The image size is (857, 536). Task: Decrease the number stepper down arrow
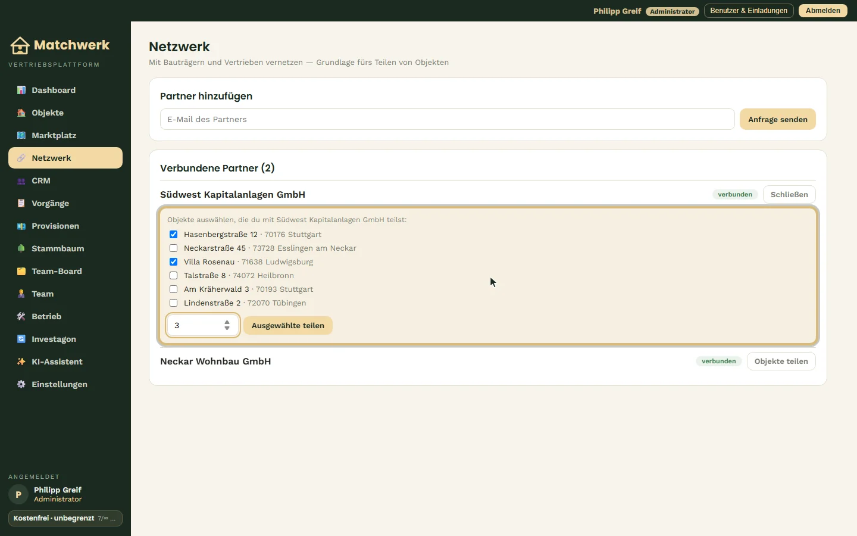click(227, 328)
